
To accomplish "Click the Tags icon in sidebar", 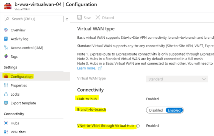I will click(x=6, y=56).
